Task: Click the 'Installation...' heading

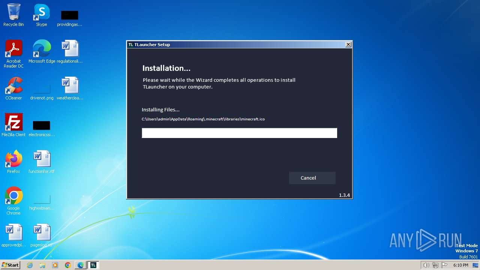Action: 166,68
